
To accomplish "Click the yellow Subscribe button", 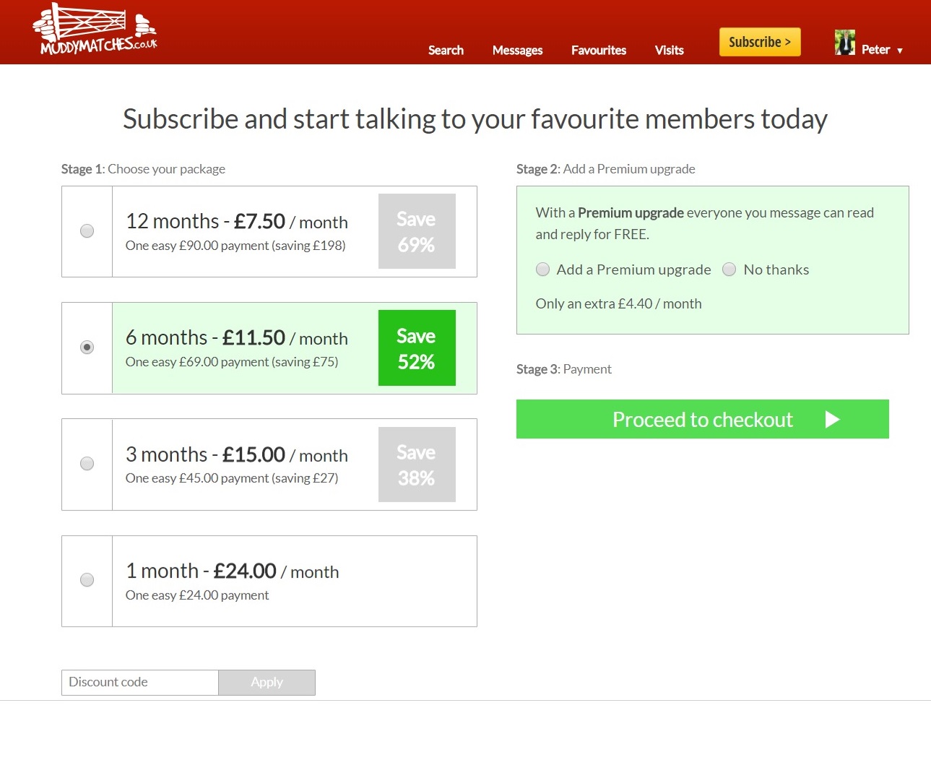I will (760, 42).
